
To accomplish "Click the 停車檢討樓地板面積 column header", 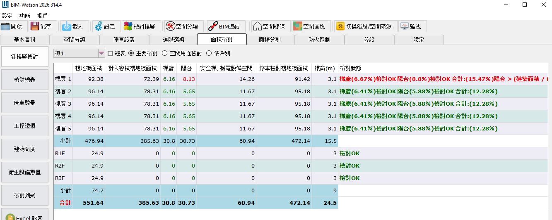I will tap(284, 68).
